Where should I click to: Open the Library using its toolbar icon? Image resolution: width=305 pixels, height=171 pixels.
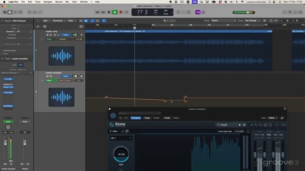[x=5, y=12]
